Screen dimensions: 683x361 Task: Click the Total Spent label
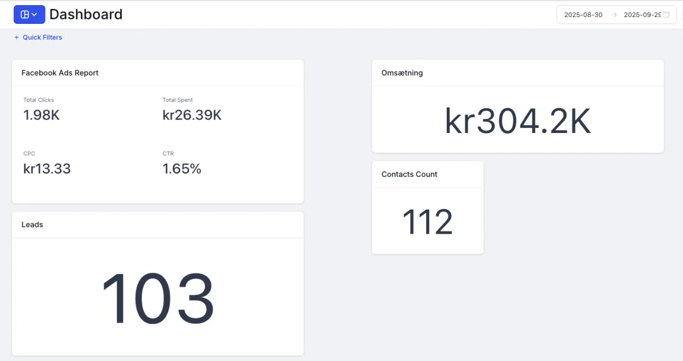click(178, 100)
